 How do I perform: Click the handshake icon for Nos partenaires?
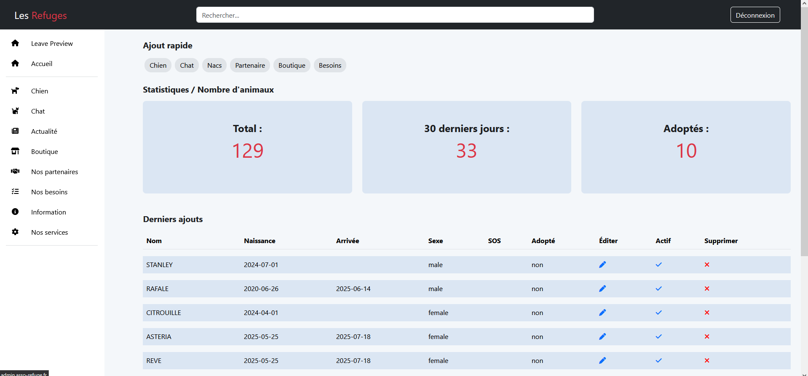coord(15,172)
